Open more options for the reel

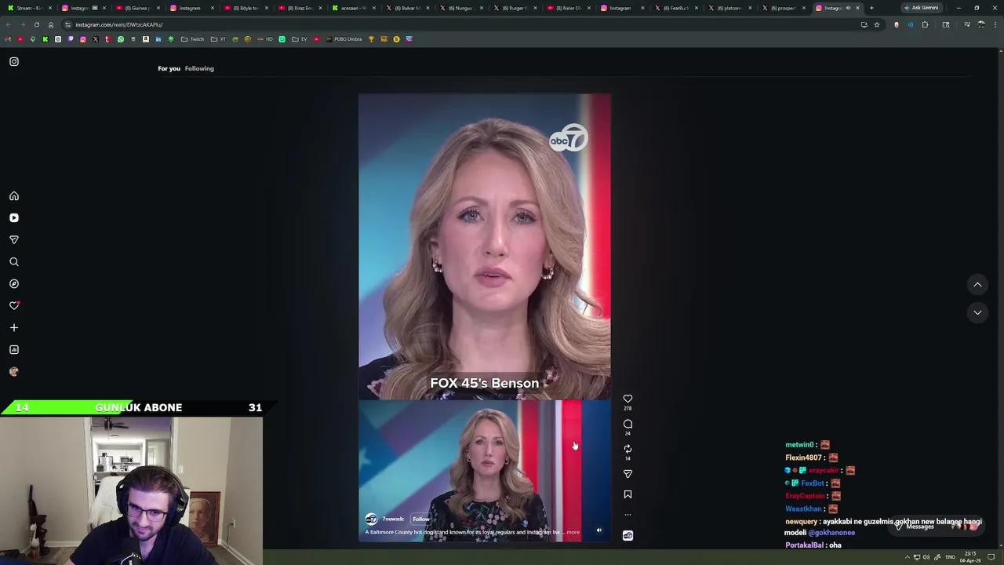point(627,515)
